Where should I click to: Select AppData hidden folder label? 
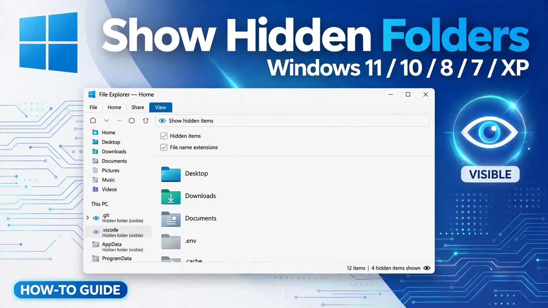123,247
